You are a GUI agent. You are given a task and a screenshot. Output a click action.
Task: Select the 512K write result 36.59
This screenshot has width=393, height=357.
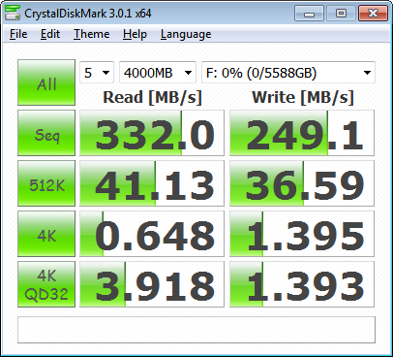pos(302,183)
